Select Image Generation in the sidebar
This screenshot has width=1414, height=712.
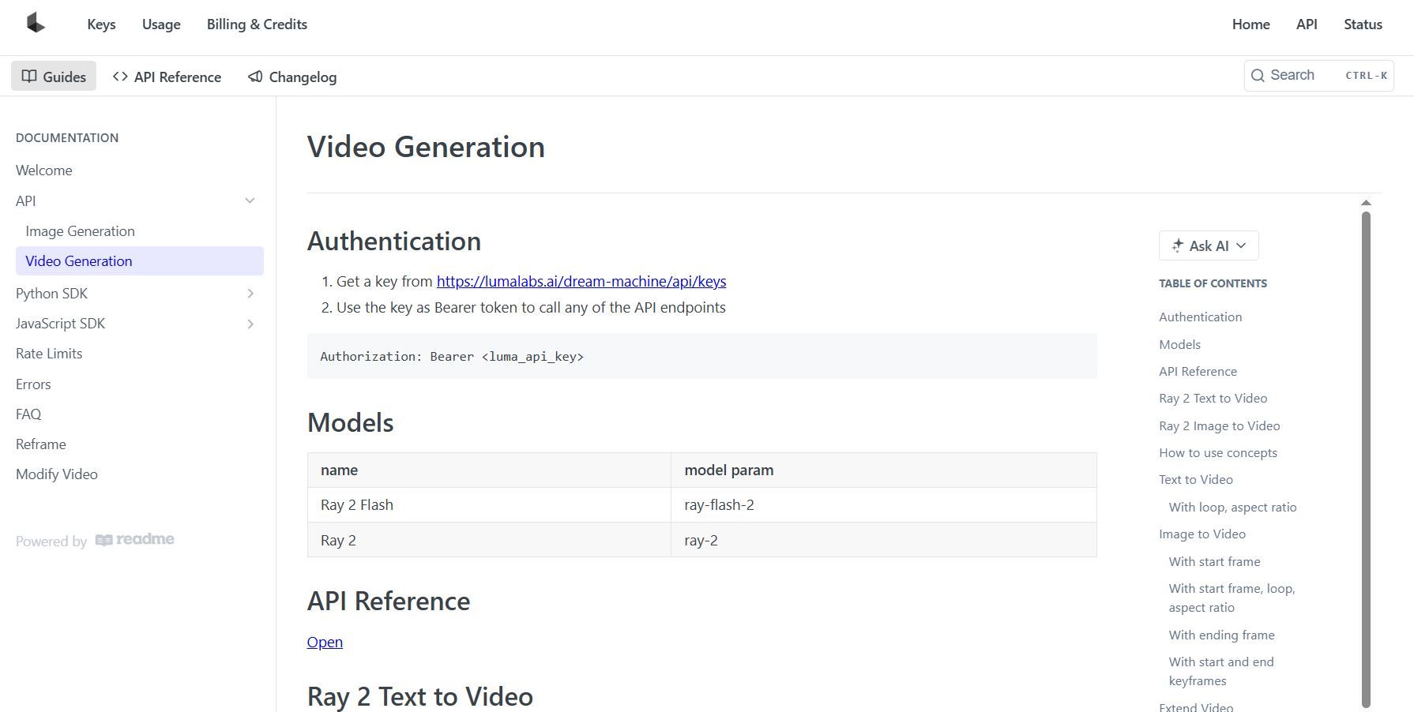(x=80, y=231)
